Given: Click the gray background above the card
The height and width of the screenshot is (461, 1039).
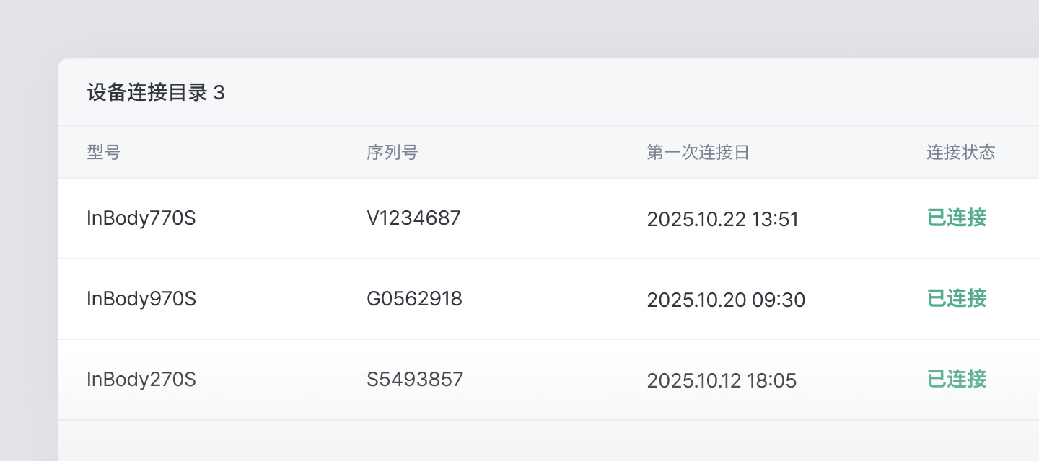Looking at the screenshot, I should (x=519, y=29).
